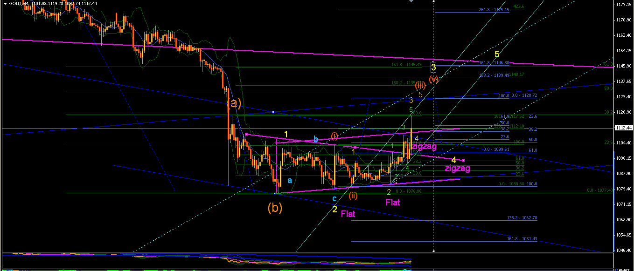Click the 1179.15 price scale value
Image resolution: width=634 pixels, height=271 pixels.
[624, 5]
